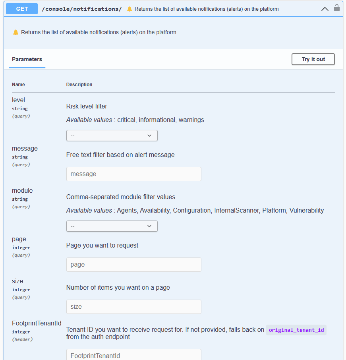Image resolution: width=346 pixels, height=360 pixels.
Task: Click the /console/notifications/ endpoint path
Action: (x=82, y=9)
